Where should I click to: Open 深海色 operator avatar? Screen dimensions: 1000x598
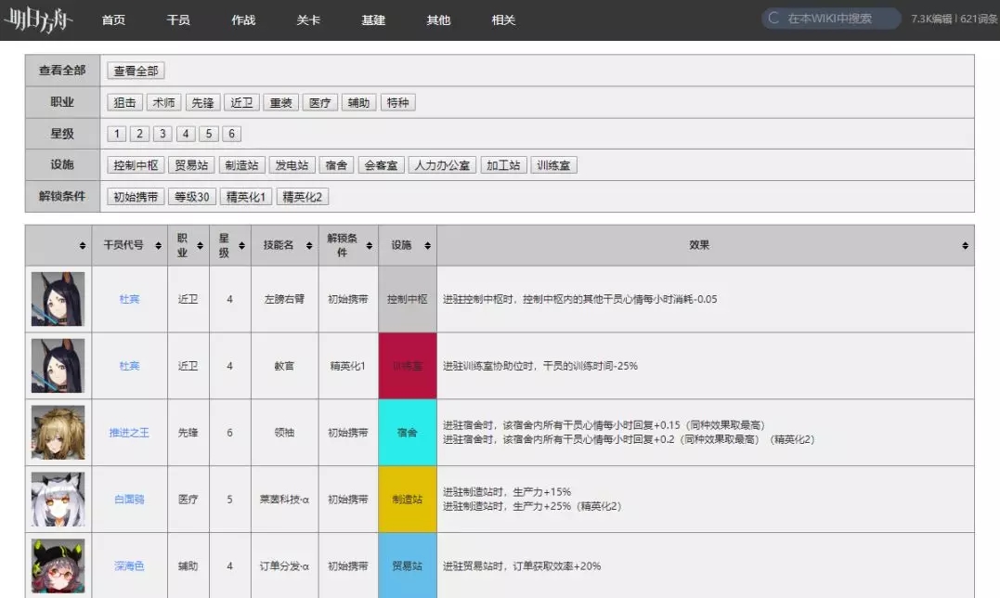pyautogui.click(x=58, y=566)
